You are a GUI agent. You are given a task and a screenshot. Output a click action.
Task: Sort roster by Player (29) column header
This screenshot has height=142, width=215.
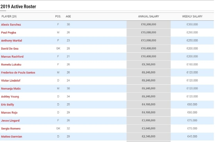(9, 16)
